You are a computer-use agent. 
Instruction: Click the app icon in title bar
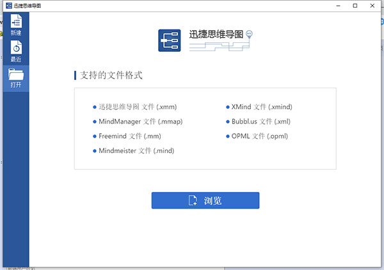pyautogui.click(x=9, y=6)
